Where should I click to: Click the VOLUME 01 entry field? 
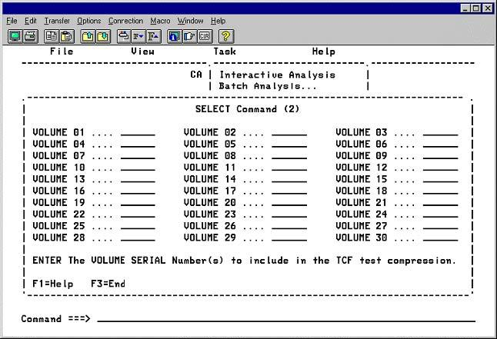click(x=138, y=132)
